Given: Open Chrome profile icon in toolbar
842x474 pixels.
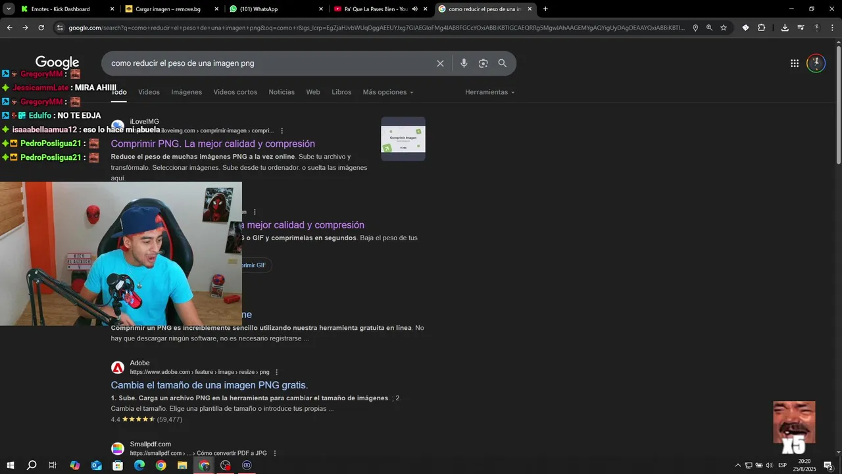Looking at the screenshot, I should tap(816, 28).
